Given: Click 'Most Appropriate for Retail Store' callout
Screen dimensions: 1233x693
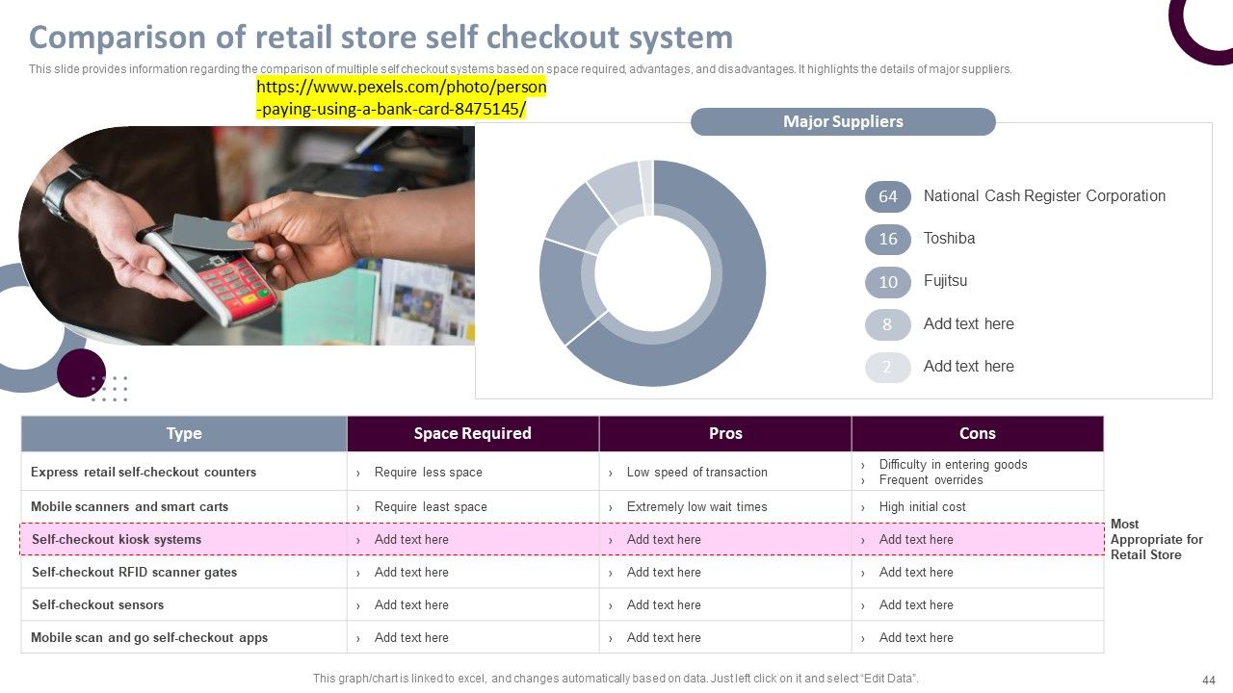Looking at the screenshot, I should [1156, 540].
